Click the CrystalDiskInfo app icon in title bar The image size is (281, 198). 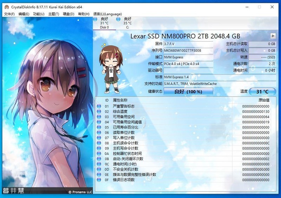pyautogui.click(x=7, y=7)
